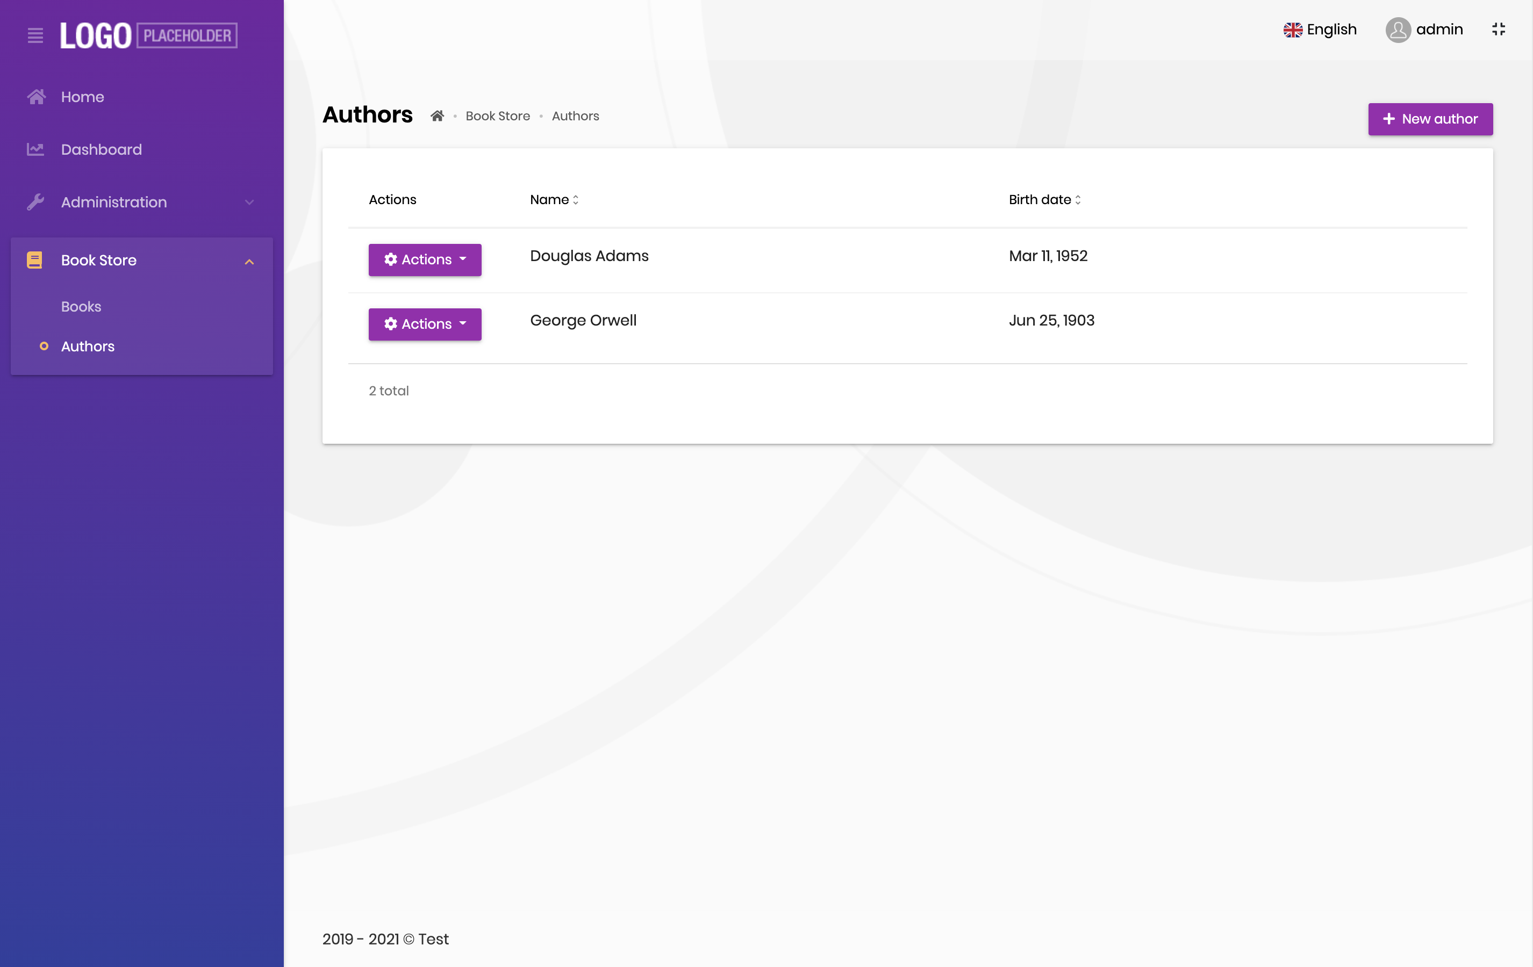This screenshot has height=967, width=1533.
Task: Click the New author button
Action: tap(1430, 119)
